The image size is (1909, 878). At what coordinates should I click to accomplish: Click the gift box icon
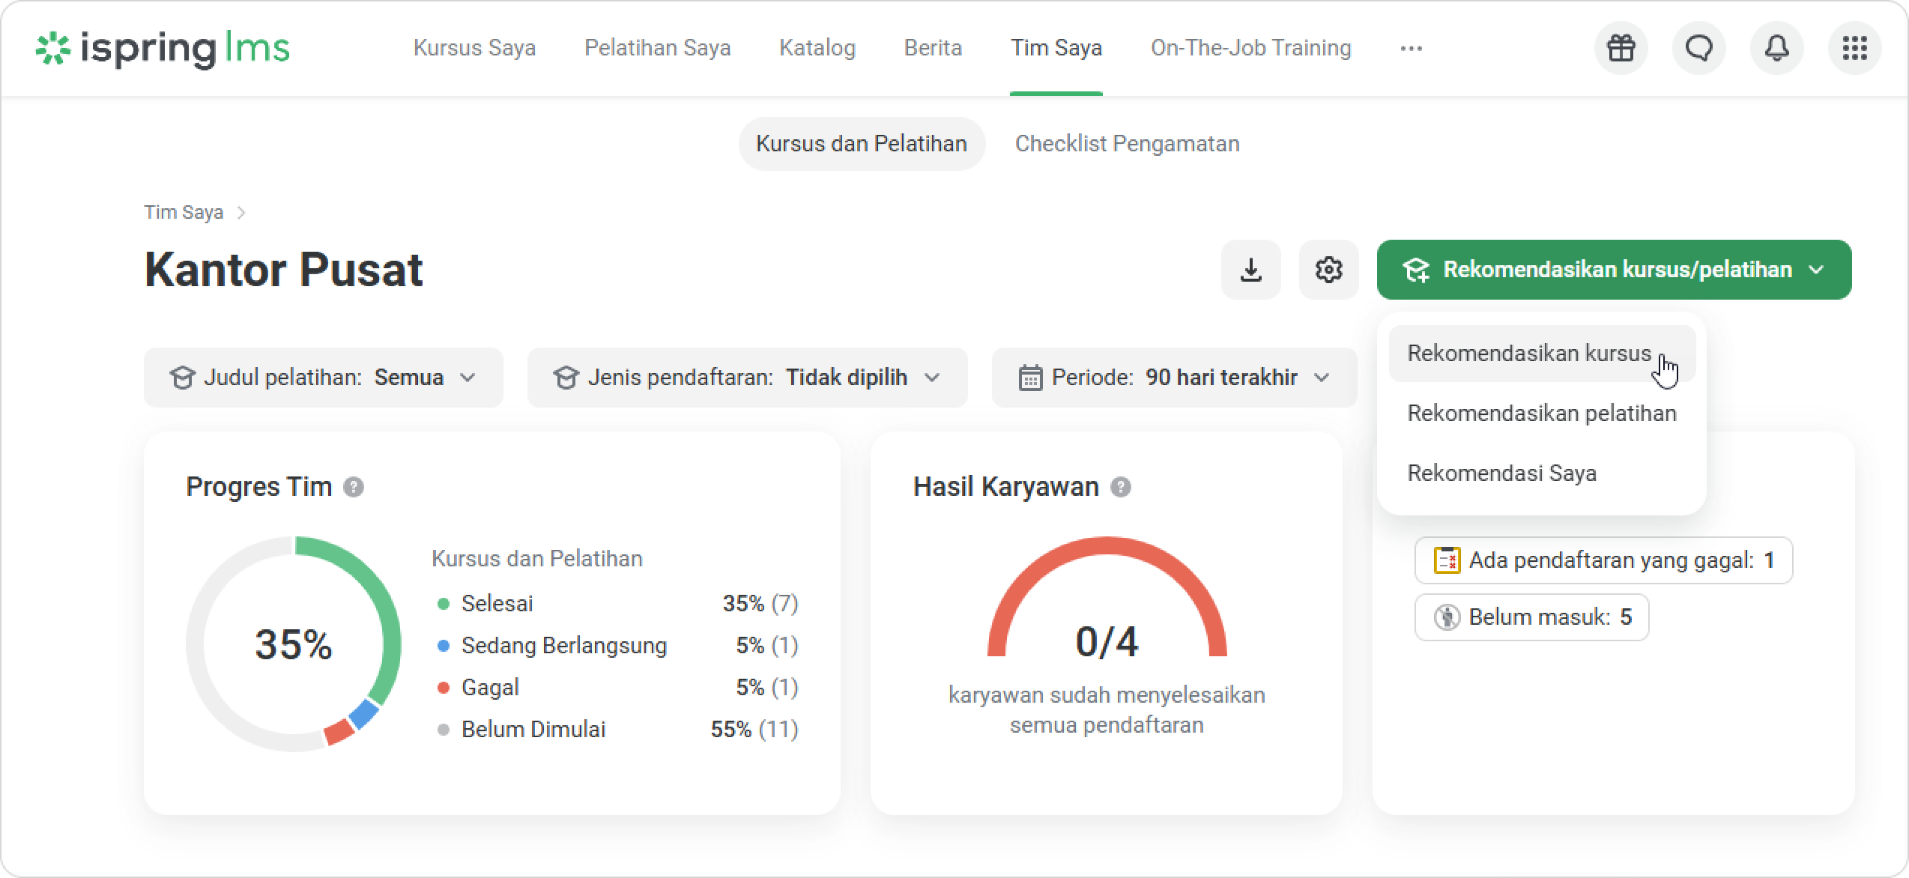(x=1621, y=49)
